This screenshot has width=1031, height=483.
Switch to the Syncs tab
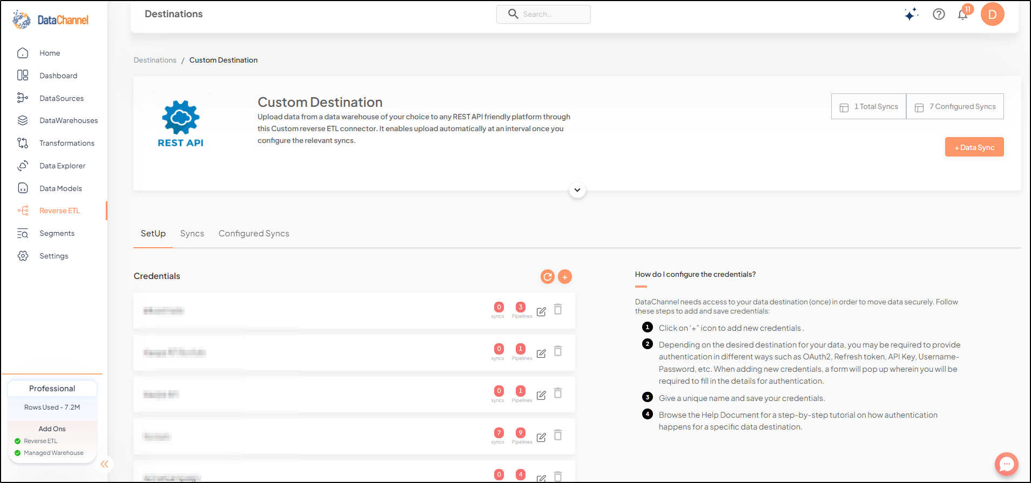(x=192, y=234)
